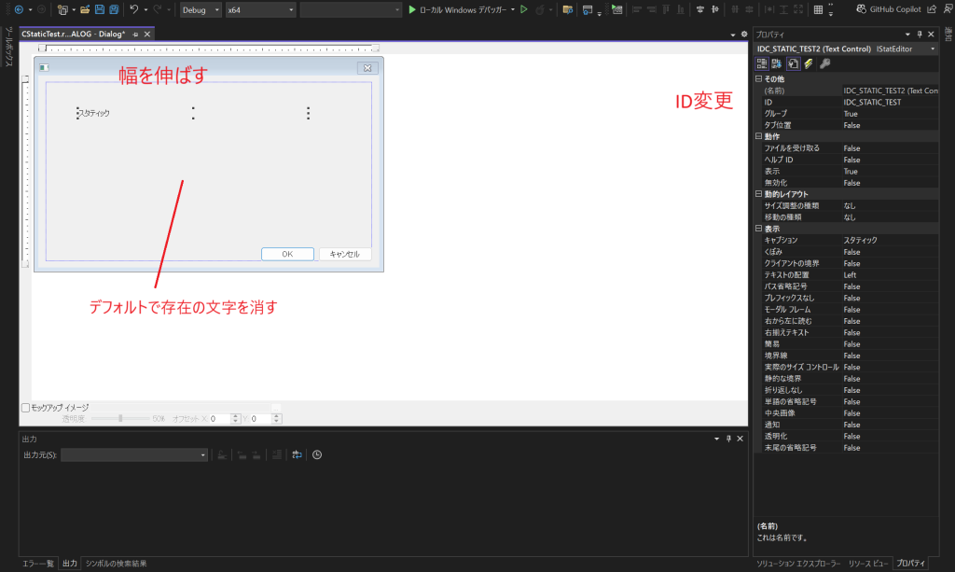Click the Save All toolbar icon

click(114, 9)
